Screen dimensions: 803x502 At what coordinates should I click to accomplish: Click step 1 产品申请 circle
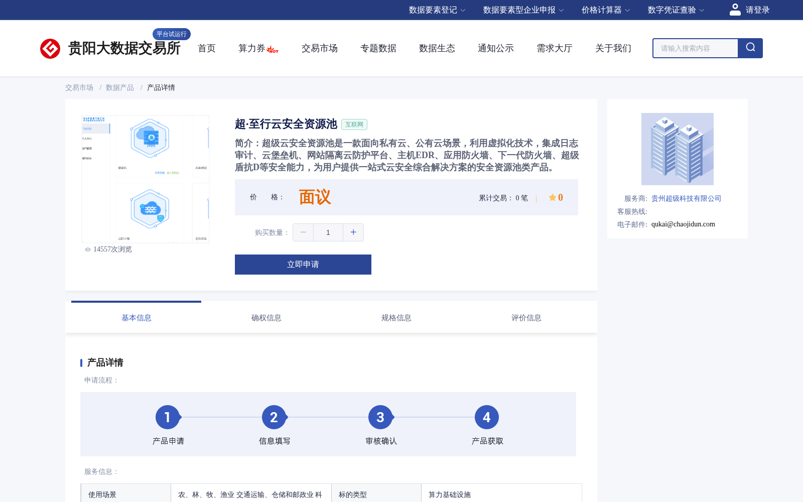168,417
